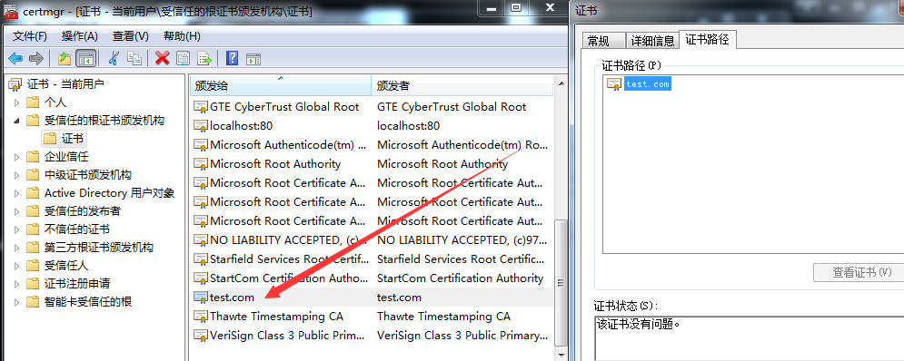Click the Properties icon in the toolbar

click(x=184, y=58)
